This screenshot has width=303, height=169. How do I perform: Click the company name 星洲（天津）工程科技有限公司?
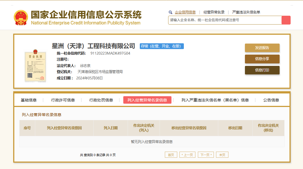pos(93,46)
